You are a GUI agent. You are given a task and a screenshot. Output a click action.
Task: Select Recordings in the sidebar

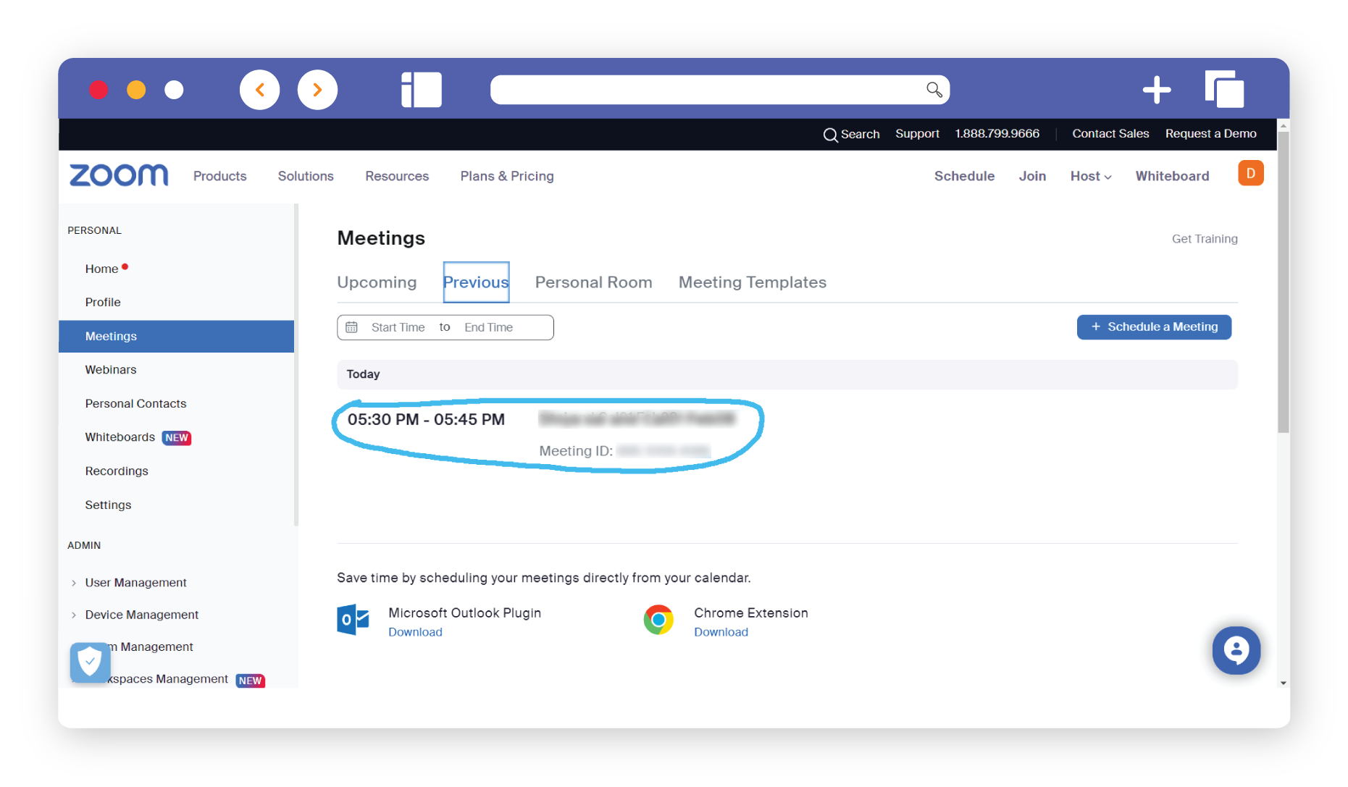point(117,471)
